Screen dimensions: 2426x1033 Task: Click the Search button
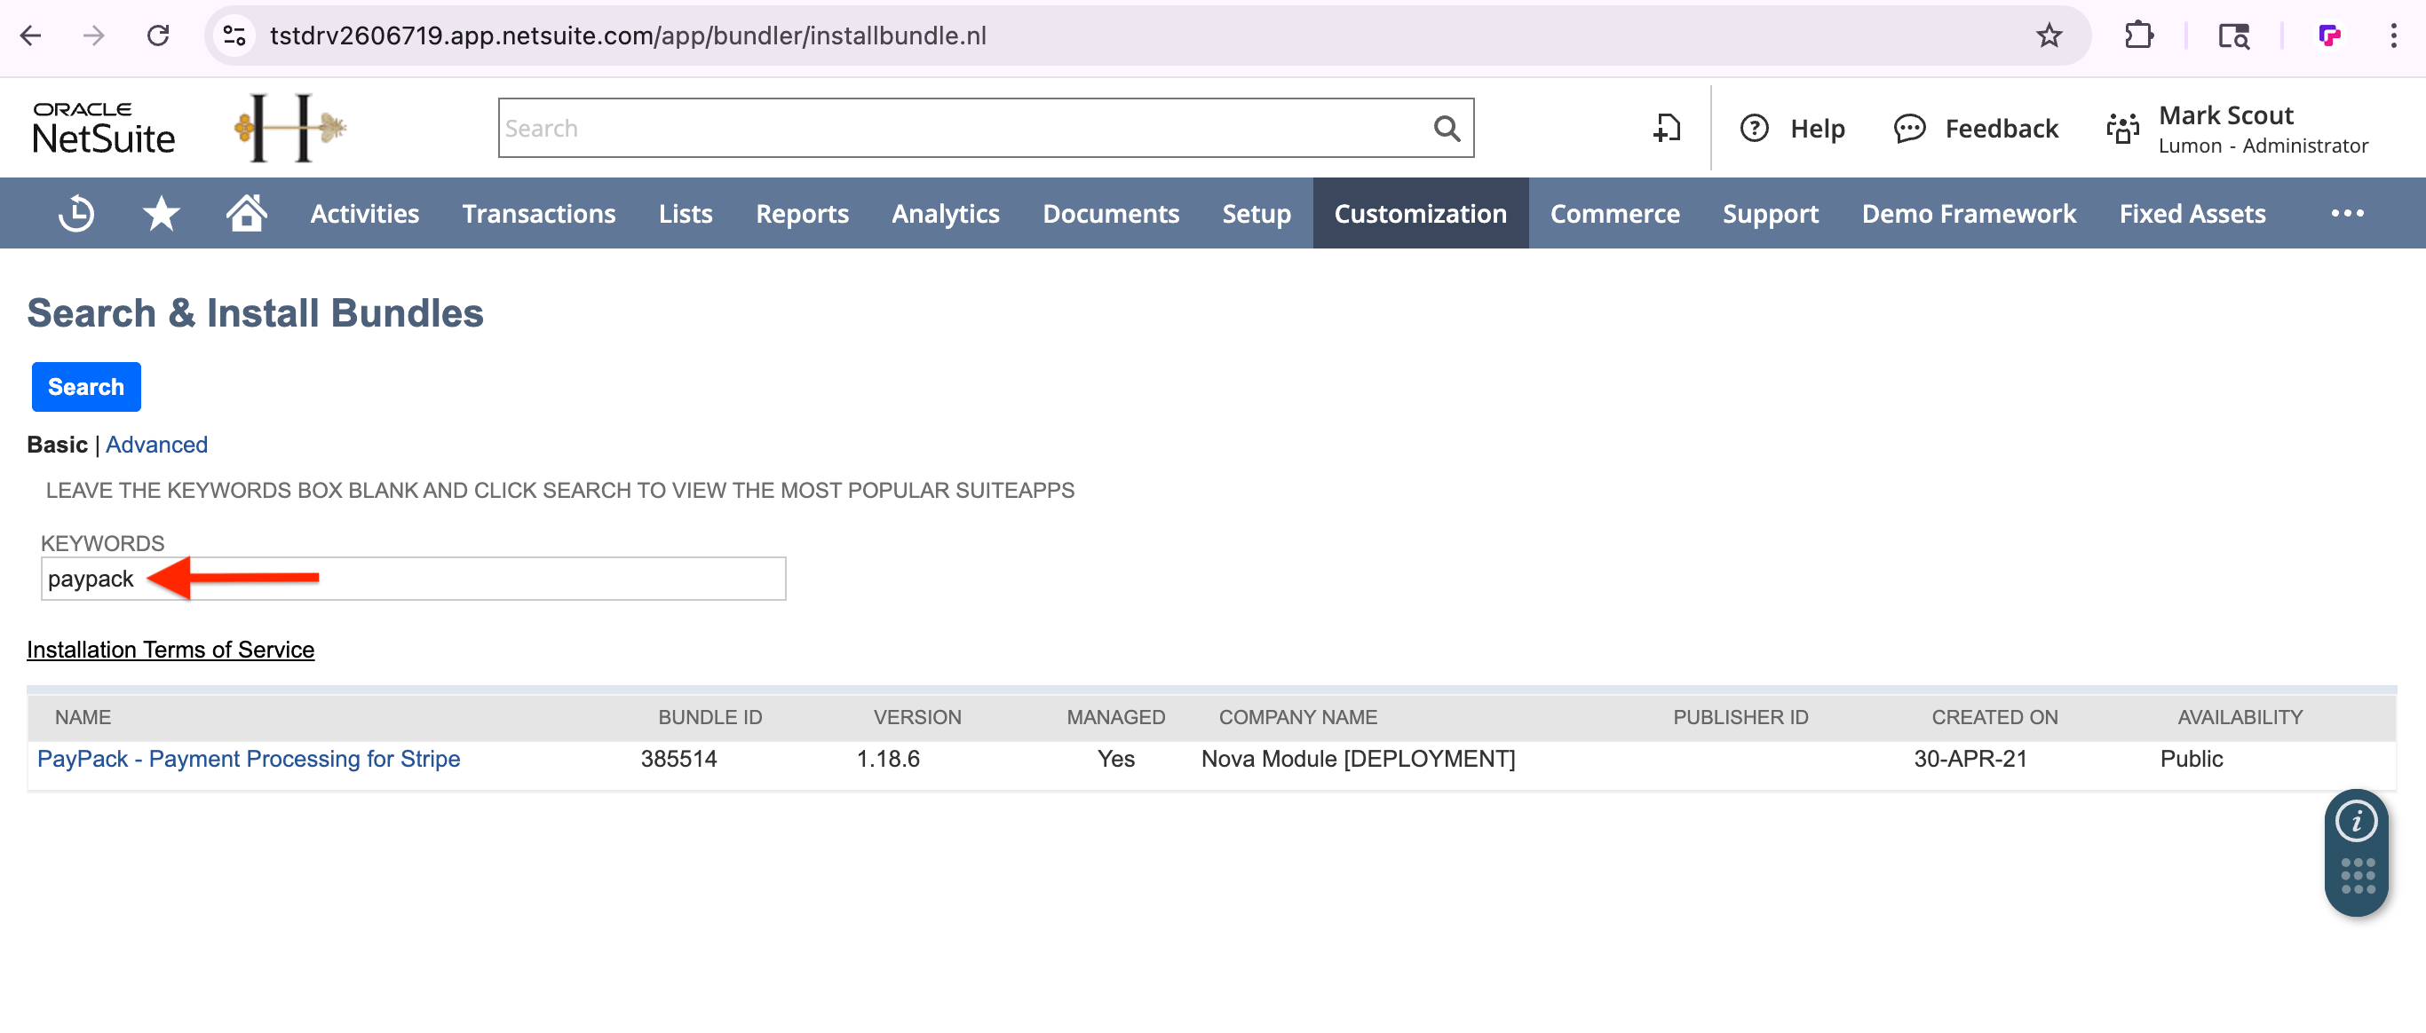click(x=86, y=386)
